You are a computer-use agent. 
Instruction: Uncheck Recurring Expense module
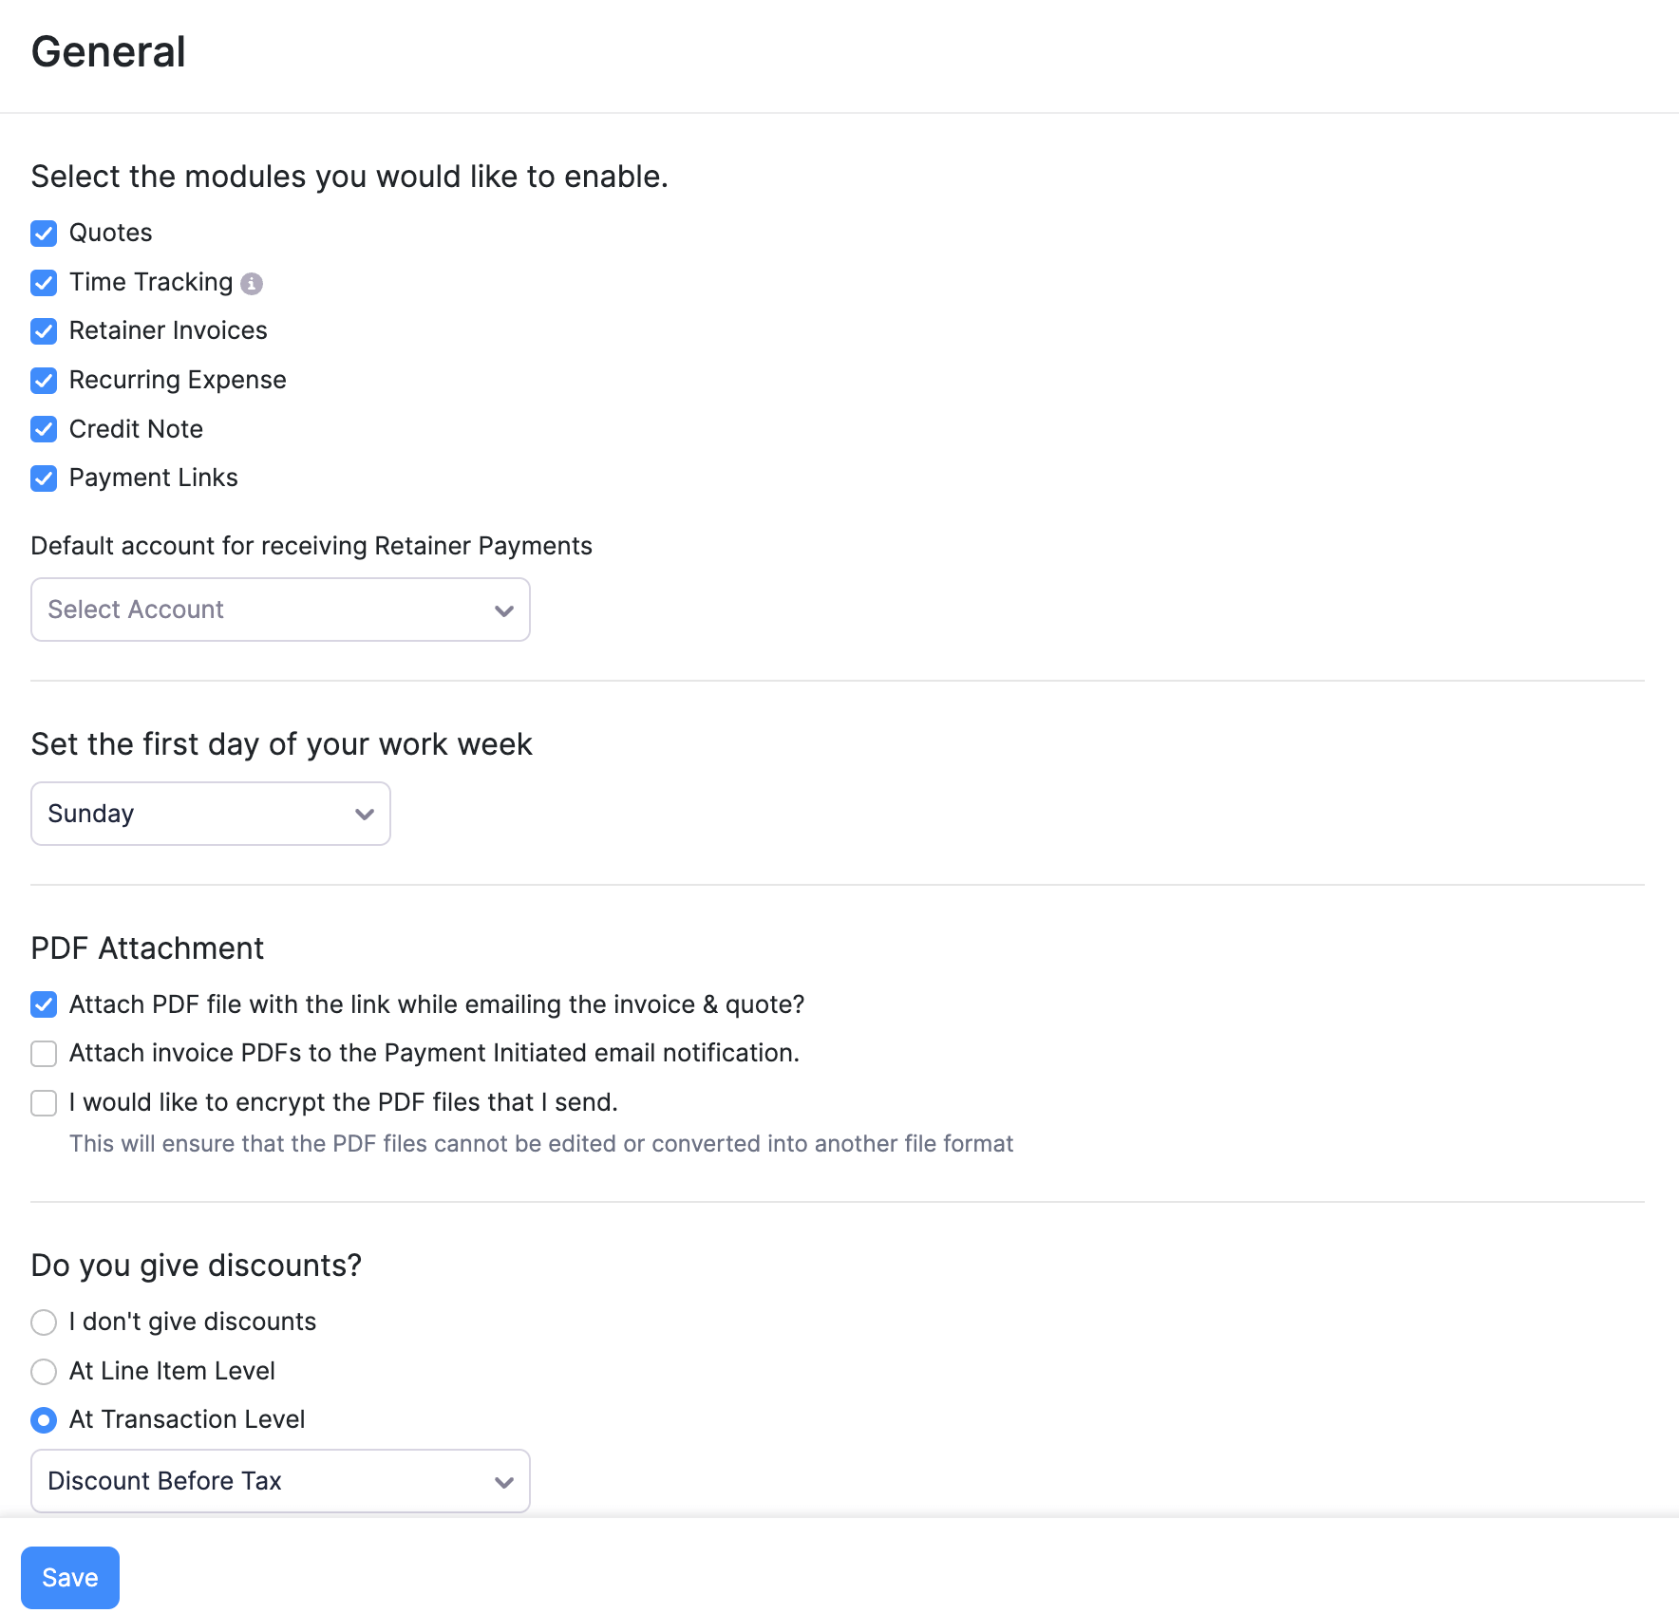(x=44, y=381)
